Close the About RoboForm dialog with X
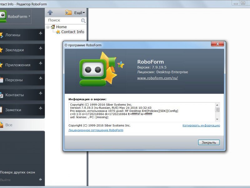The width and height of the screenshot is (250, 188). pos(217,44)
